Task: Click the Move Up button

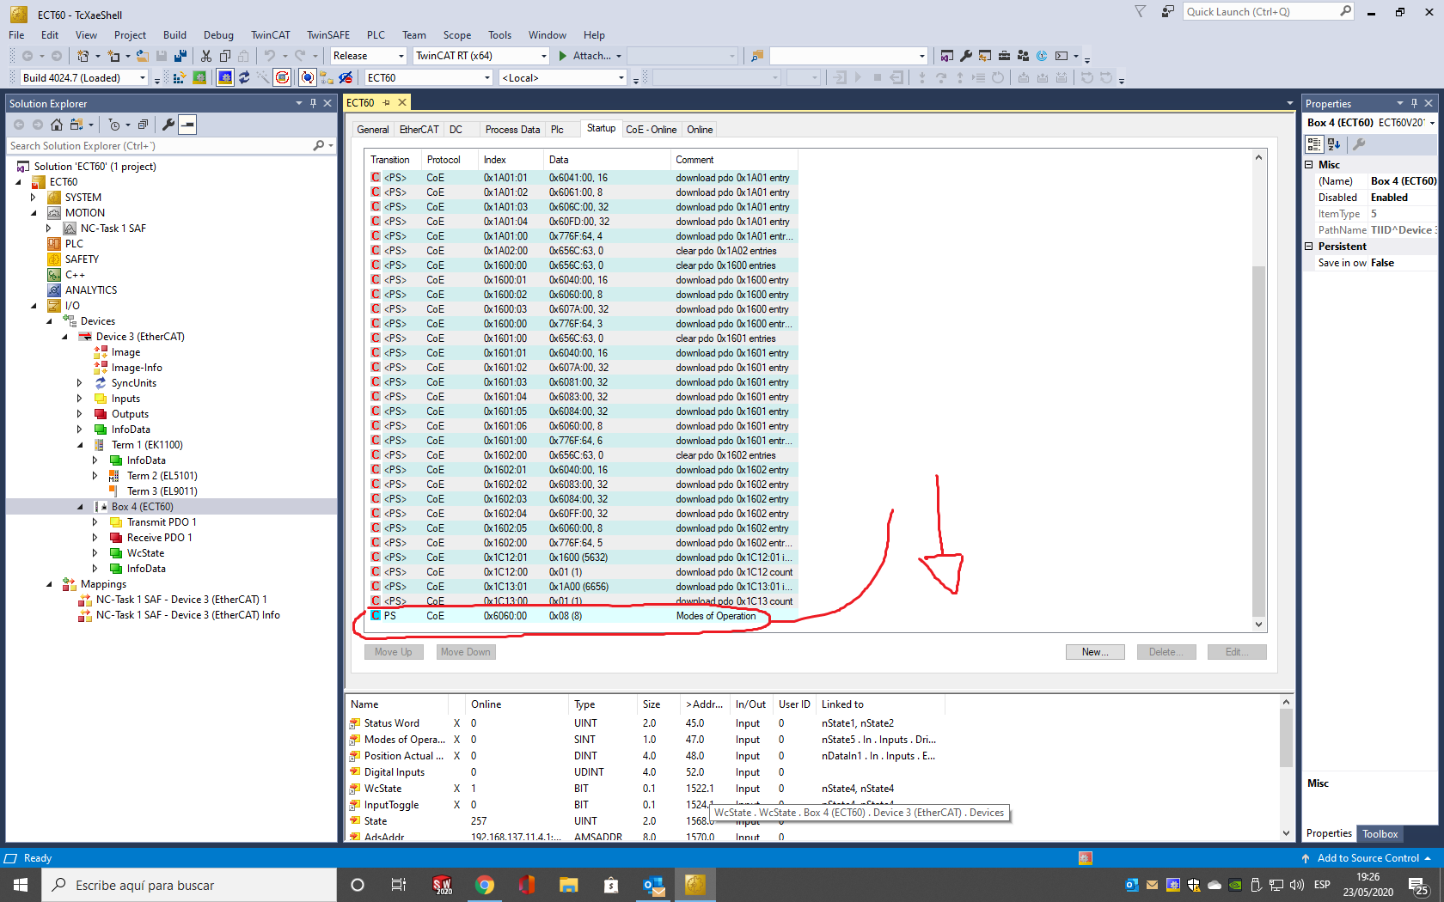Action: [x=393, y=652]
